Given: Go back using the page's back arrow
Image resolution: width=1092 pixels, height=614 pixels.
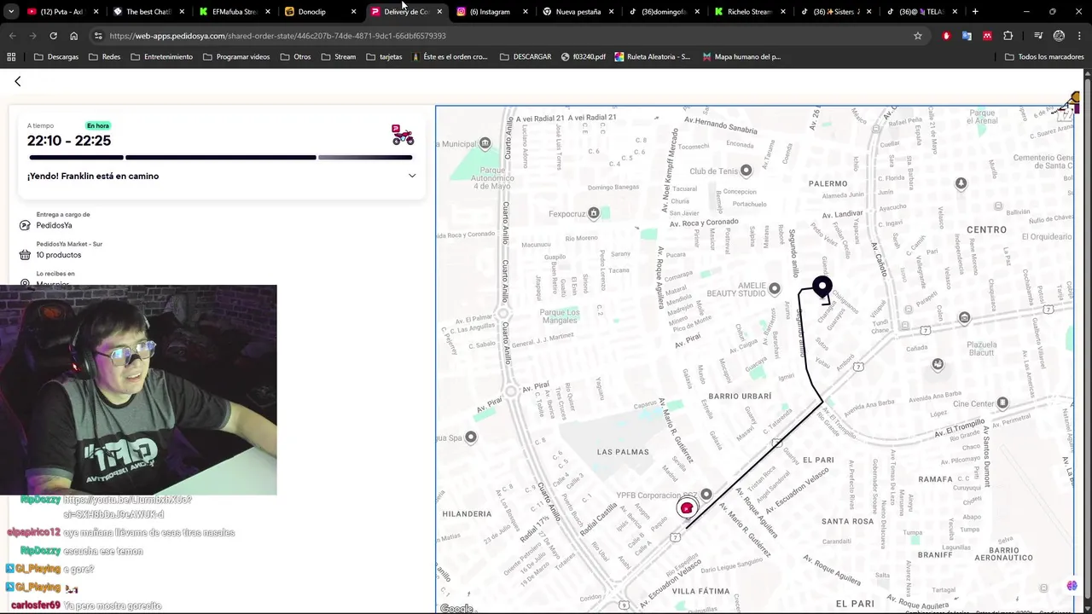Looking at the screenshot, I should point(17,81).
